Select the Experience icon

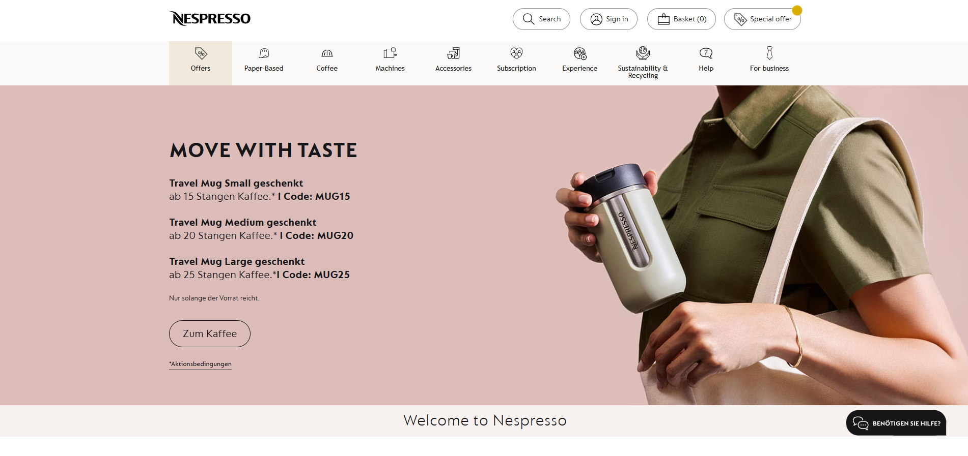(x=579, y=53)
